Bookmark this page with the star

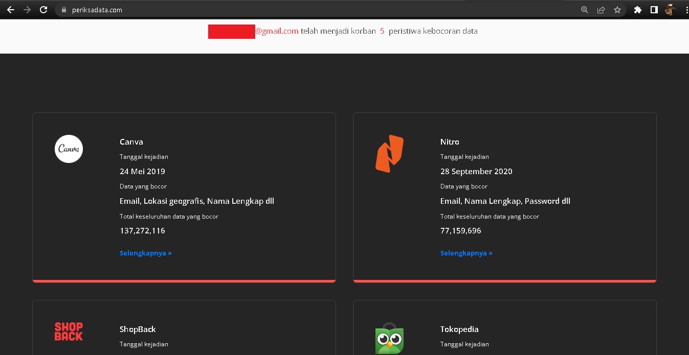coord(617,10)
